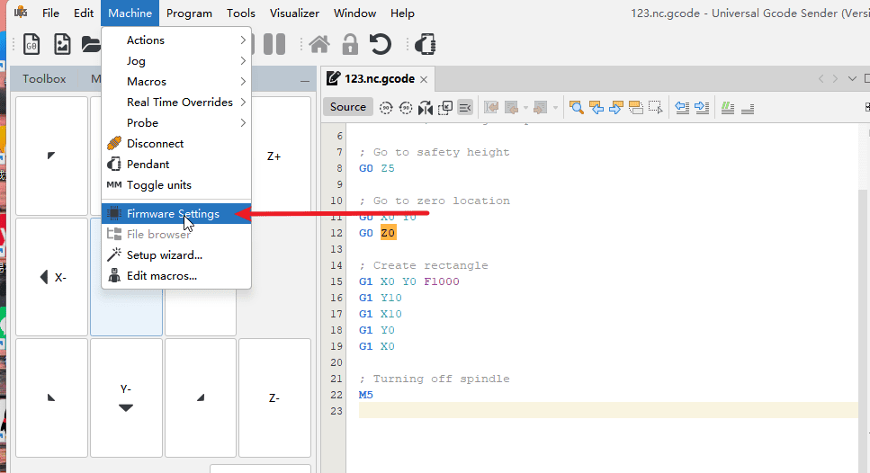Toggle the rectangular selection editor icon
Screen dimensions: 870x473
coord(656,107)
